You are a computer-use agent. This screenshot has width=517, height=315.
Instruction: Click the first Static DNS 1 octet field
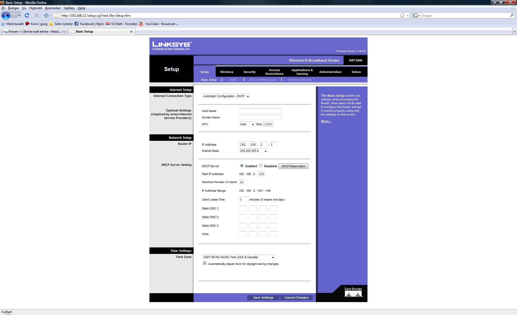243,208
